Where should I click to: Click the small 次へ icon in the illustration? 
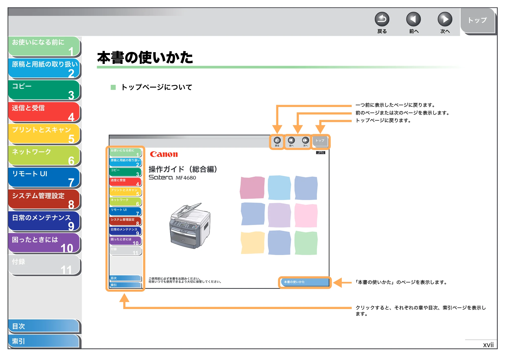305,140
